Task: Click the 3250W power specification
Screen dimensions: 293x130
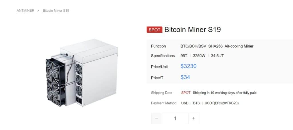Action: coord(199,56)
